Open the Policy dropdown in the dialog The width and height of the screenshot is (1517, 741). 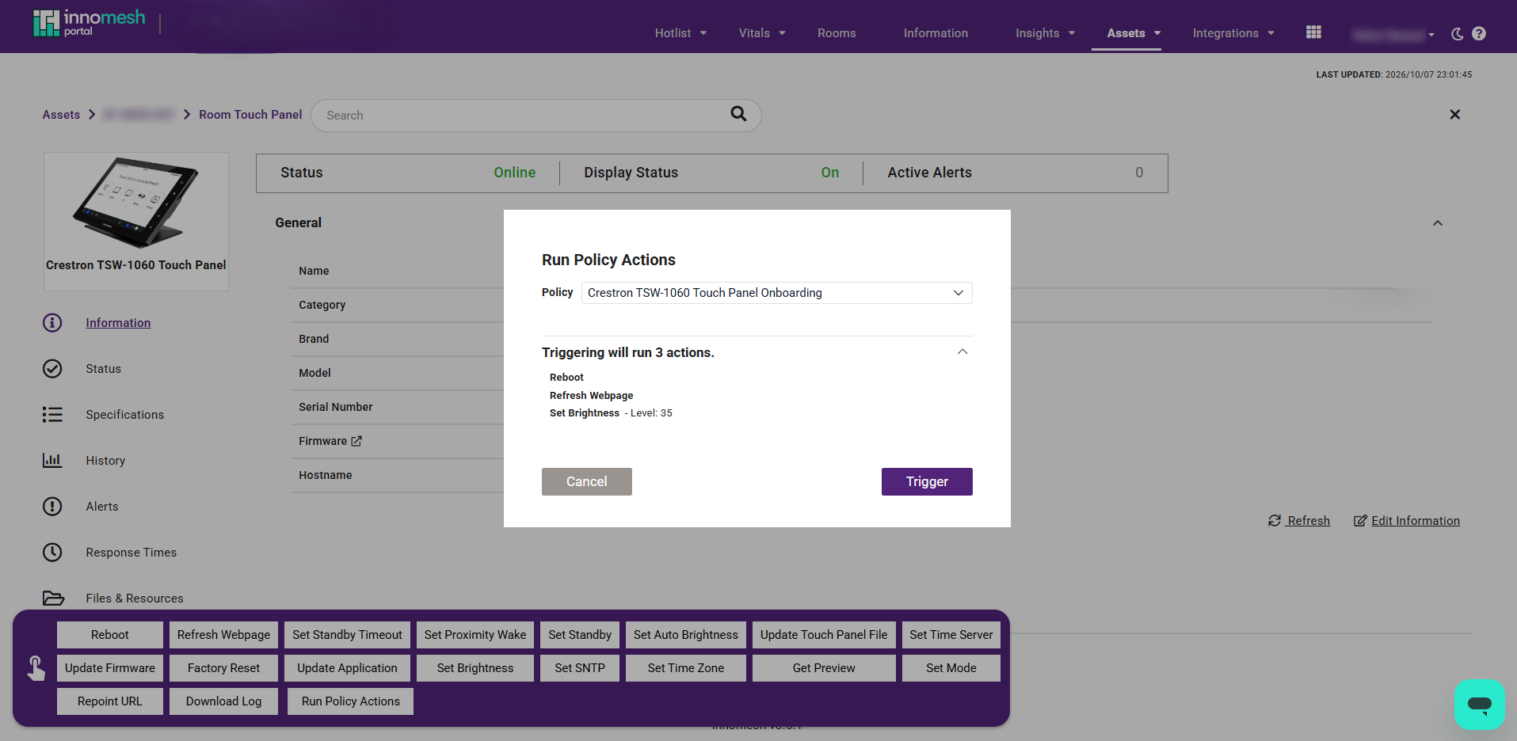point(776,293)
